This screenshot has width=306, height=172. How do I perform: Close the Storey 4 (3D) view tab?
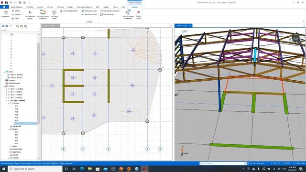(x=190, y=25)
